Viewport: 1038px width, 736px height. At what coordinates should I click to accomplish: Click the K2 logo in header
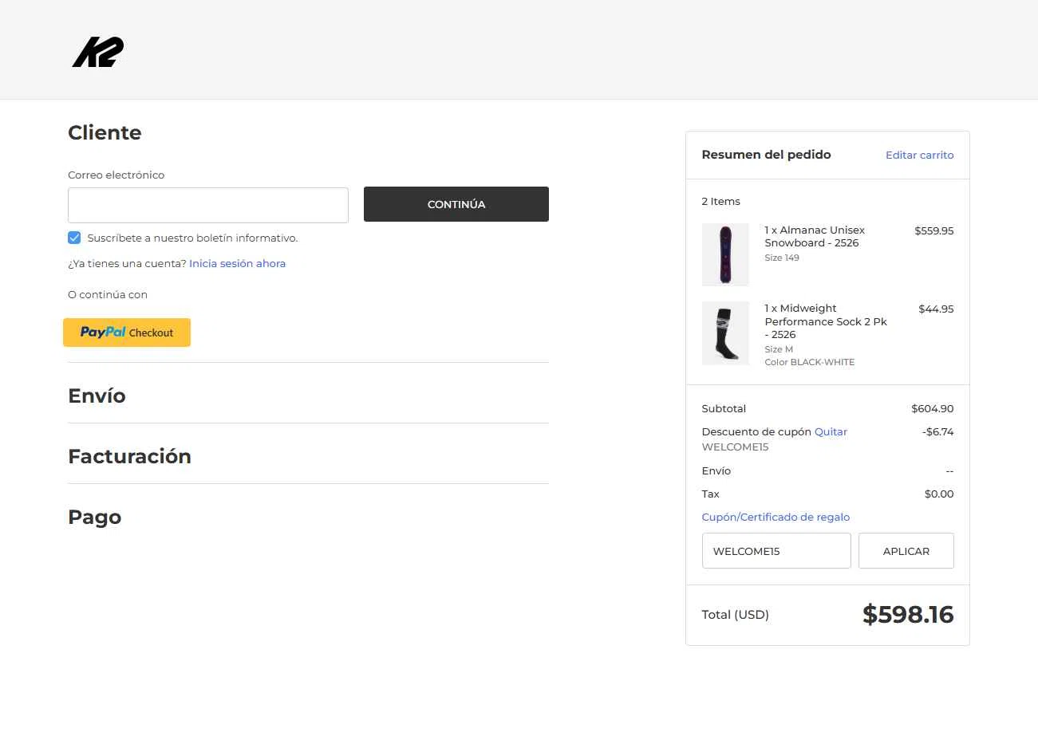point(98,53)
